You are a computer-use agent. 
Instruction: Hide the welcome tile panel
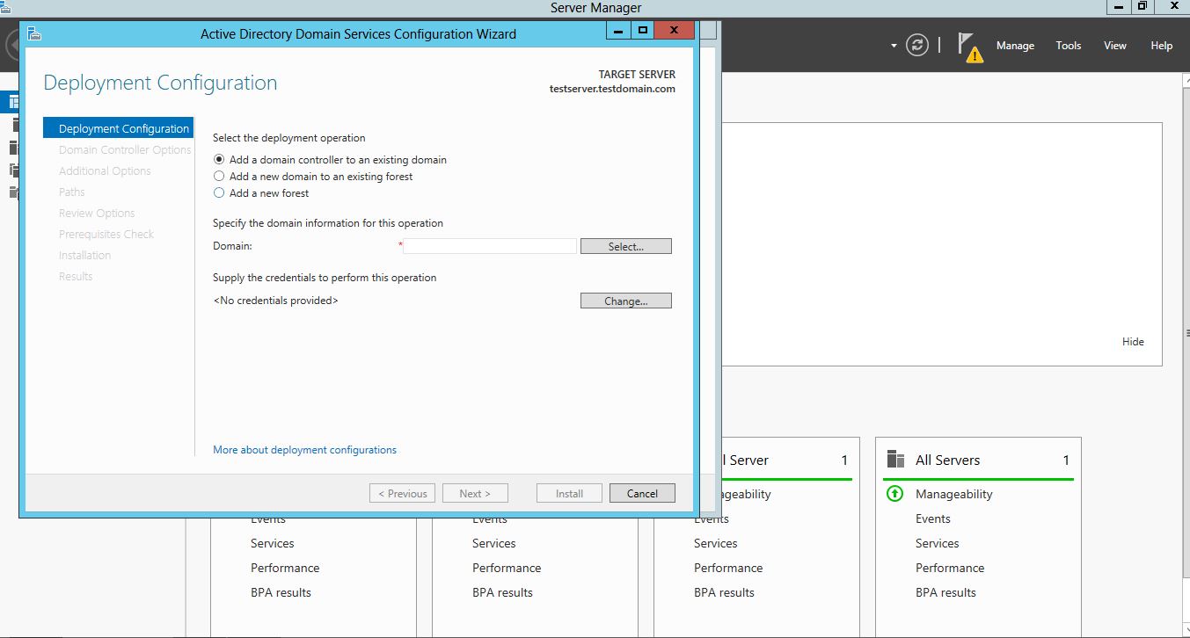(x=1133, y=342)
